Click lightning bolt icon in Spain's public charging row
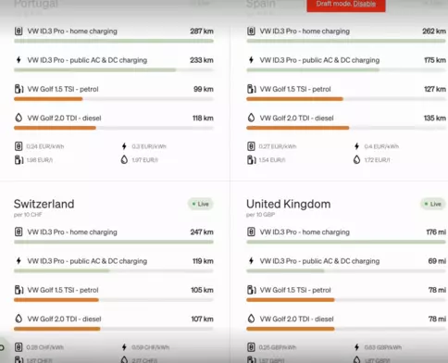The image size is (448, 363). pyautogui.click(x=251, y=60)
